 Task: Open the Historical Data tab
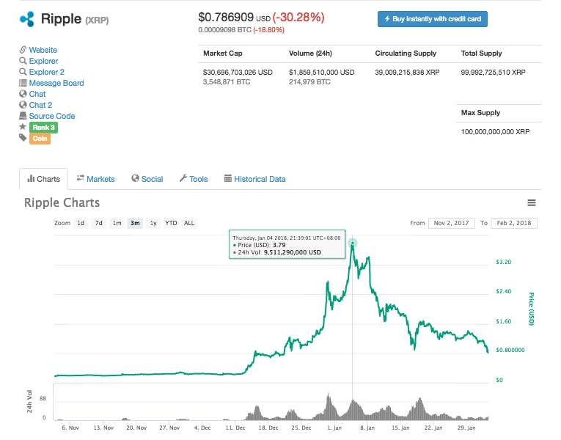click(x=254, y=179)
